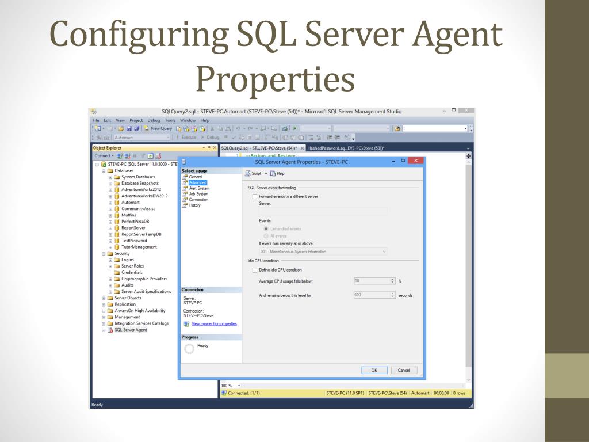Click the Disconnect icon in Object Explorer
This screenshot has height=442, width=589.
tap(127, 155)
